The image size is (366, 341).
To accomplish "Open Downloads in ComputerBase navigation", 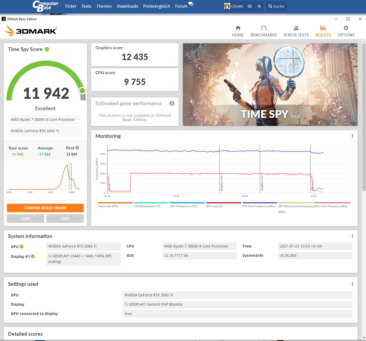I will [x=127, y=6].
